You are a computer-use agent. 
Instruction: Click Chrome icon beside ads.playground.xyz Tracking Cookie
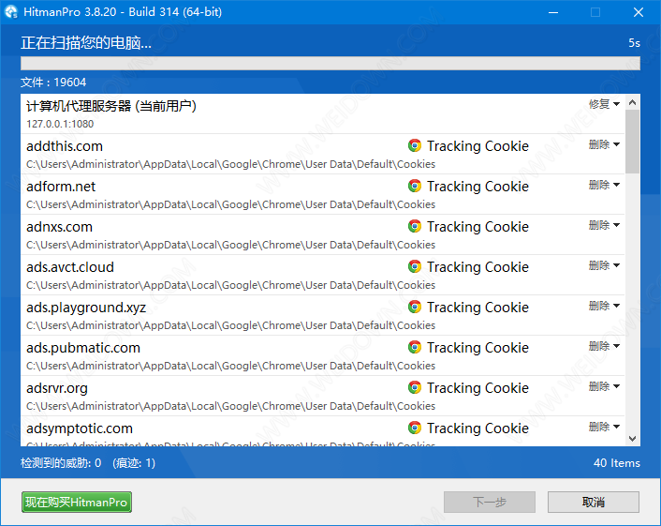415,307
